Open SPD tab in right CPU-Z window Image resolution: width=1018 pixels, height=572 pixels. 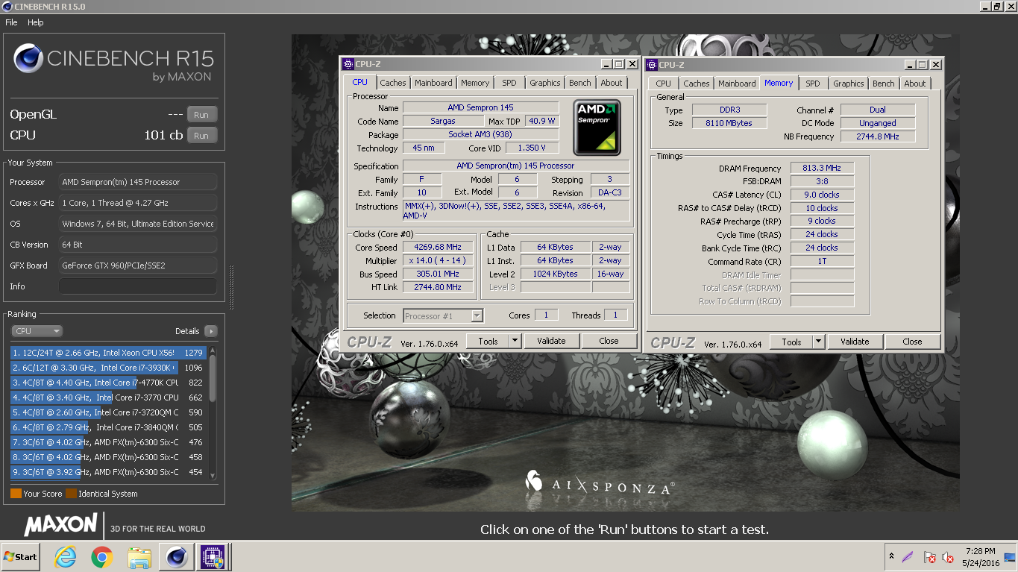(x=813, y=84)
